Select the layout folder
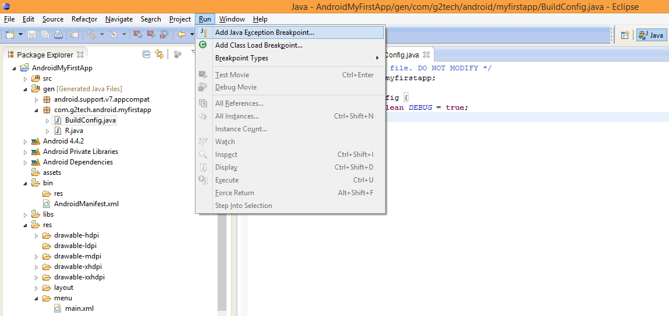 tap(63, 288)
